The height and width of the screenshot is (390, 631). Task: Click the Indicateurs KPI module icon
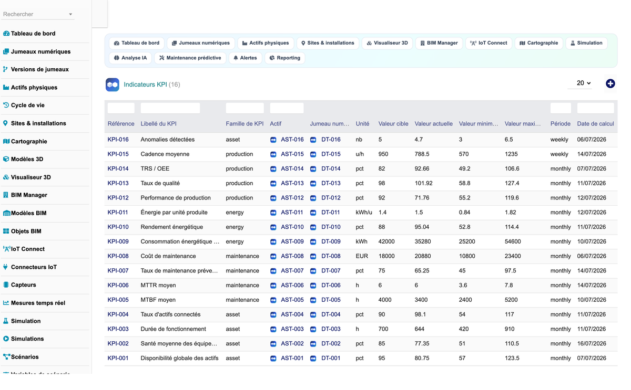[113, 85]
